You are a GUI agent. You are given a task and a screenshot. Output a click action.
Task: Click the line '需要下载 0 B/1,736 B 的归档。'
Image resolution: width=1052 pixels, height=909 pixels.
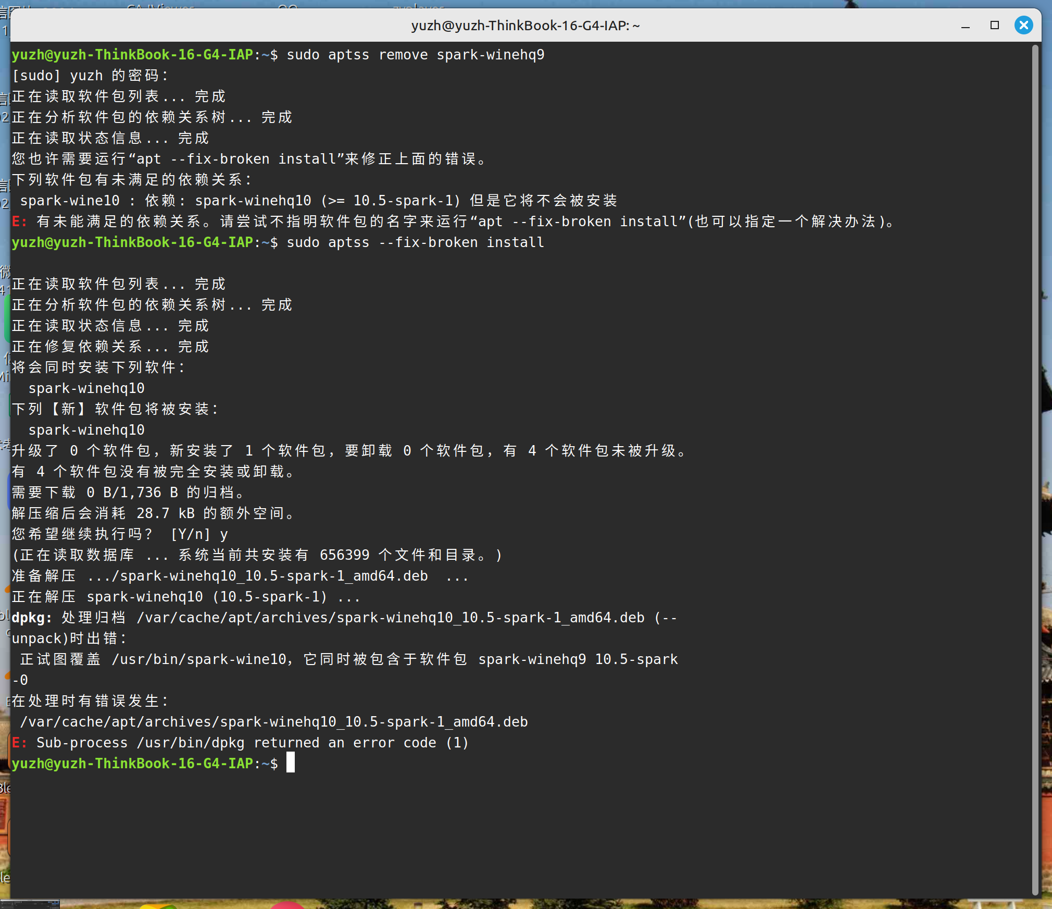[128, 493]
